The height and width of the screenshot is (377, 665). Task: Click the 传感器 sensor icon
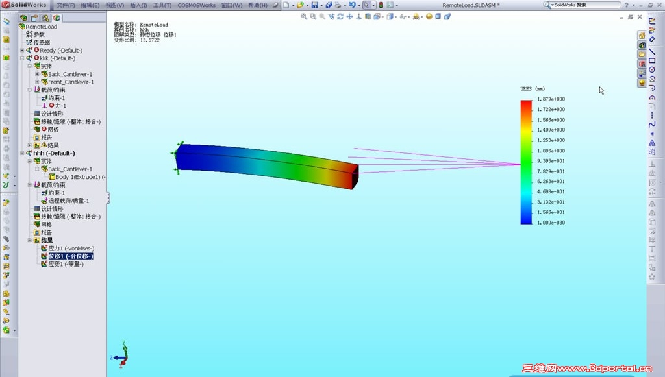[x=29, y=42]
